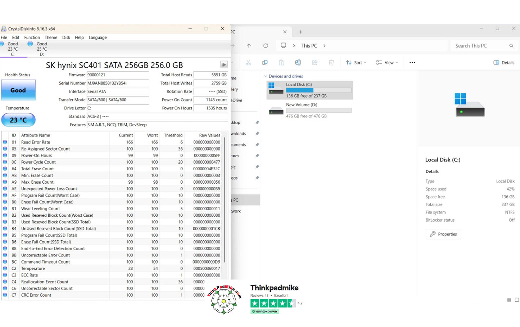Switch to large thumbnails view icon

[x=517, y=300]
